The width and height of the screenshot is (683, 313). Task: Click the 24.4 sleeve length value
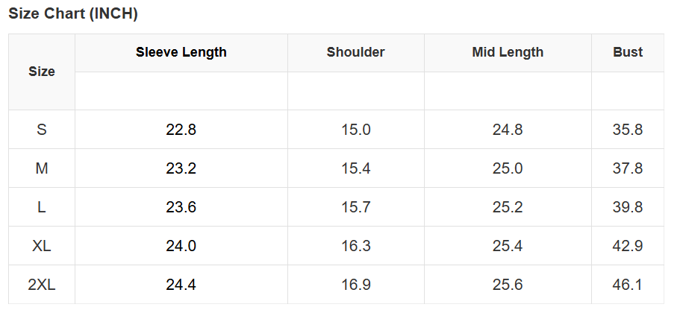coord(181,285)
